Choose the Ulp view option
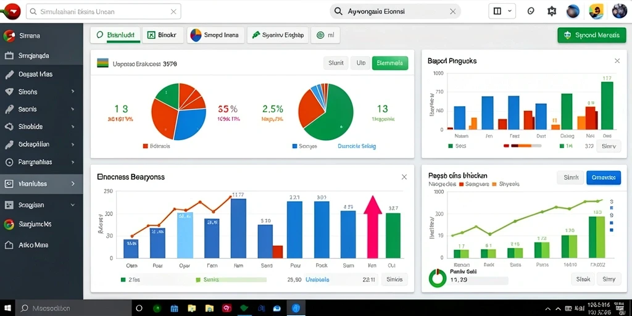 click(360, 63)
